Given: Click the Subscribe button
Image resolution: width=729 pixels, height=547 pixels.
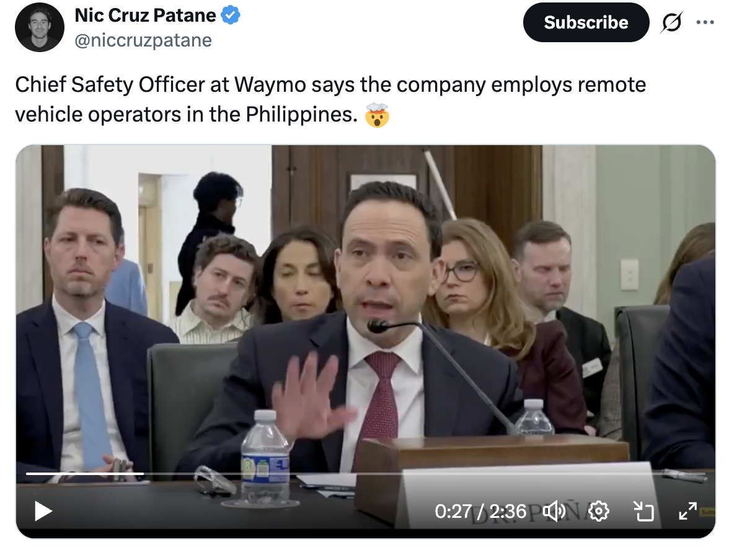Looking at the screenshot, I should pos(586,22).
